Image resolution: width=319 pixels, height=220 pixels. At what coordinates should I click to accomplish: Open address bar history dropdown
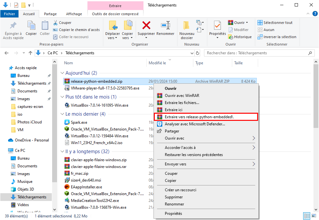pos(192,53)
